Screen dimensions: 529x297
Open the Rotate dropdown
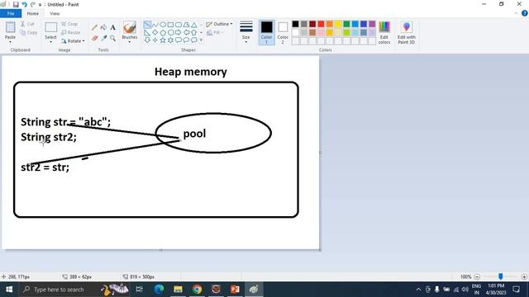[74, 40]
